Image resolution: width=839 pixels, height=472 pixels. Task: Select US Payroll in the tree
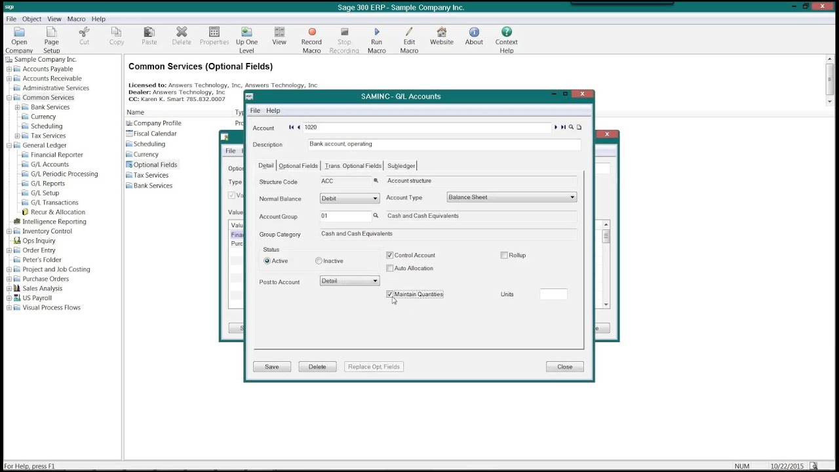coord(37,298)
